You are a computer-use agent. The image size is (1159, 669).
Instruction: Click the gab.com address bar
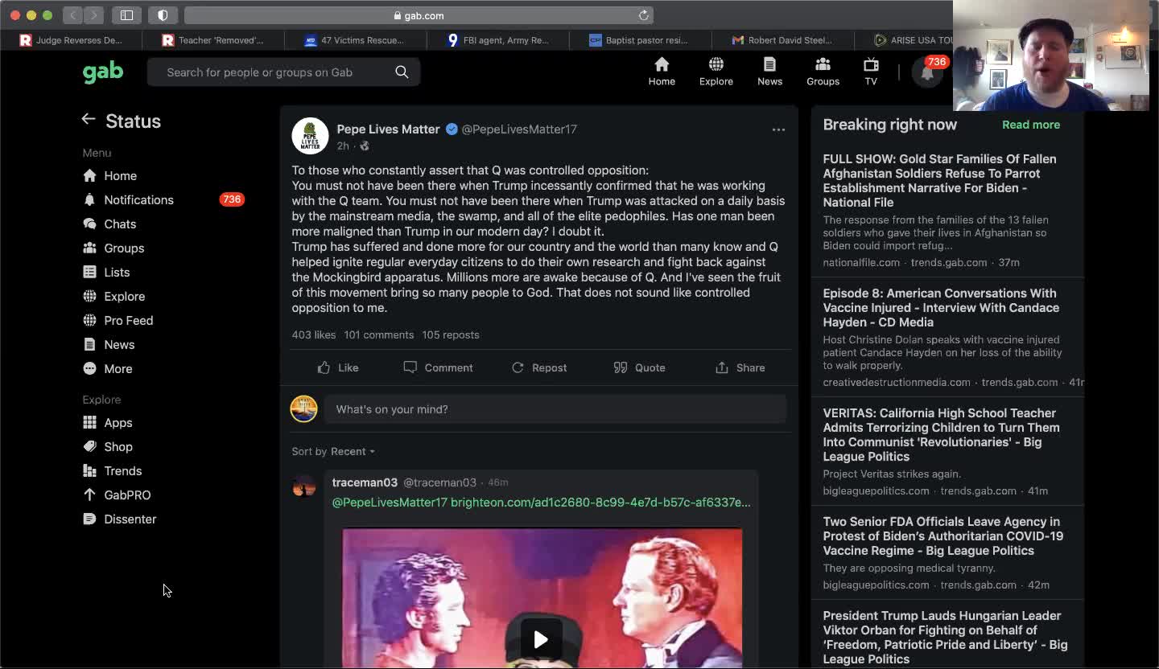tap(419, 15)
